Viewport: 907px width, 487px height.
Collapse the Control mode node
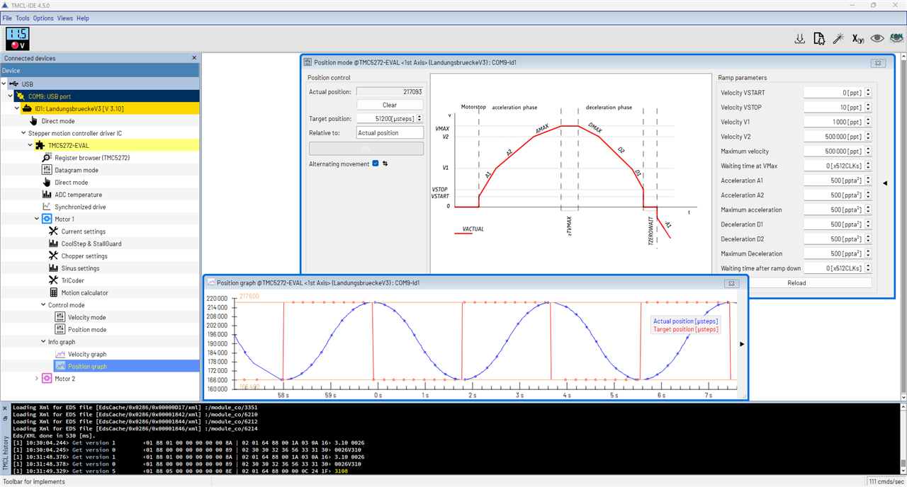43,305
